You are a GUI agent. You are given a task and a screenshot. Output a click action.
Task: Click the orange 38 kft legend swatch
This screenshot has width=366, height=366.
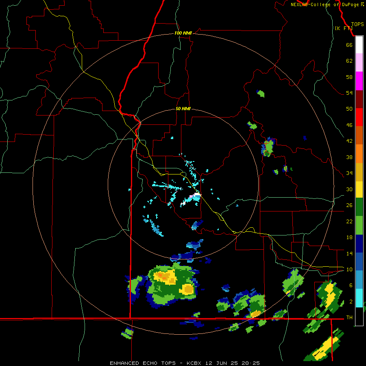[x=359, y=154]
